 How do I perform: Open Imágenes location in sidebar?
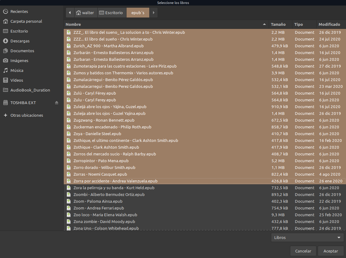pyautogui.click(x=19, y=61)
